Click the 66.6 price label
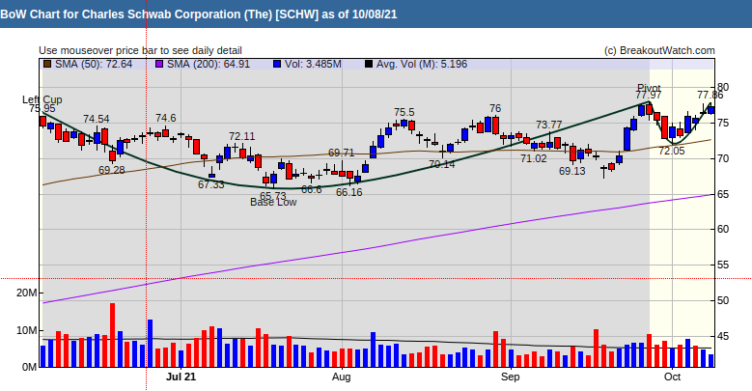 click(x=311, y=189)
